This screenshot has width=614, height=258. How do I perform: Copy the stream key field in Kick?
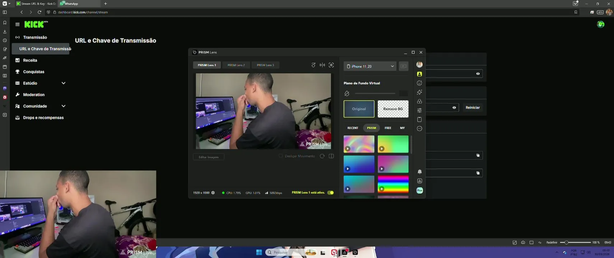[x=478, y=173]
